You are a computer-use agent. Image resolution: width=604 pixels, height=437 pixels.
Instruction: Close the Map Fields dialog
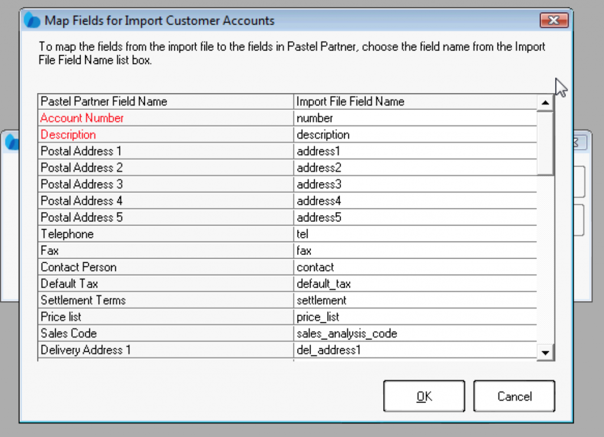click(x=554, y=20)
